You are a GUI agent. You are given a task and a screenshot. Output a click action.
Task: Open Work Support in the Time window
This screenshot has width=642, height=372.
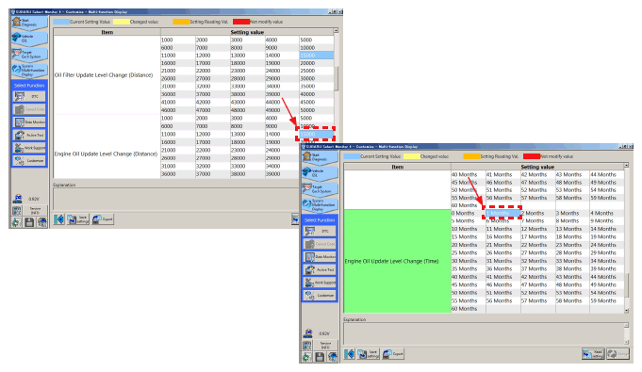pyautogui.click(x=321, y=283)
